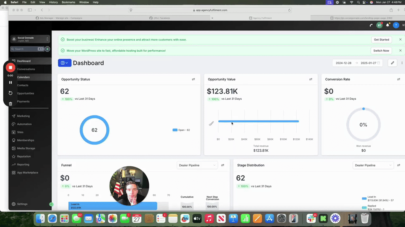Open Opportunities in the sidebar

(26, 93)
